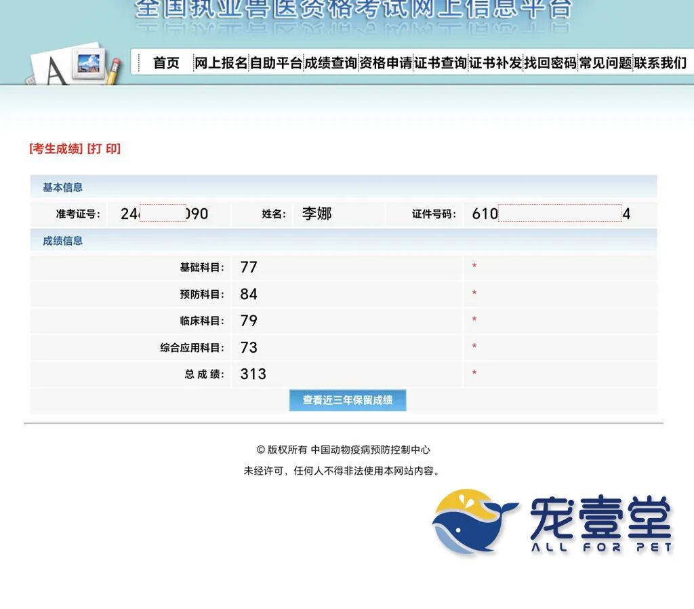Open the 首页 menu item

point(167,63)
